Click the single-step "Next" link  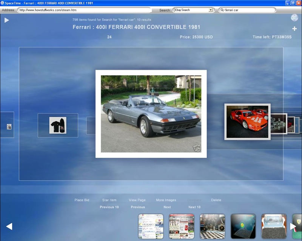click(167, 207)
